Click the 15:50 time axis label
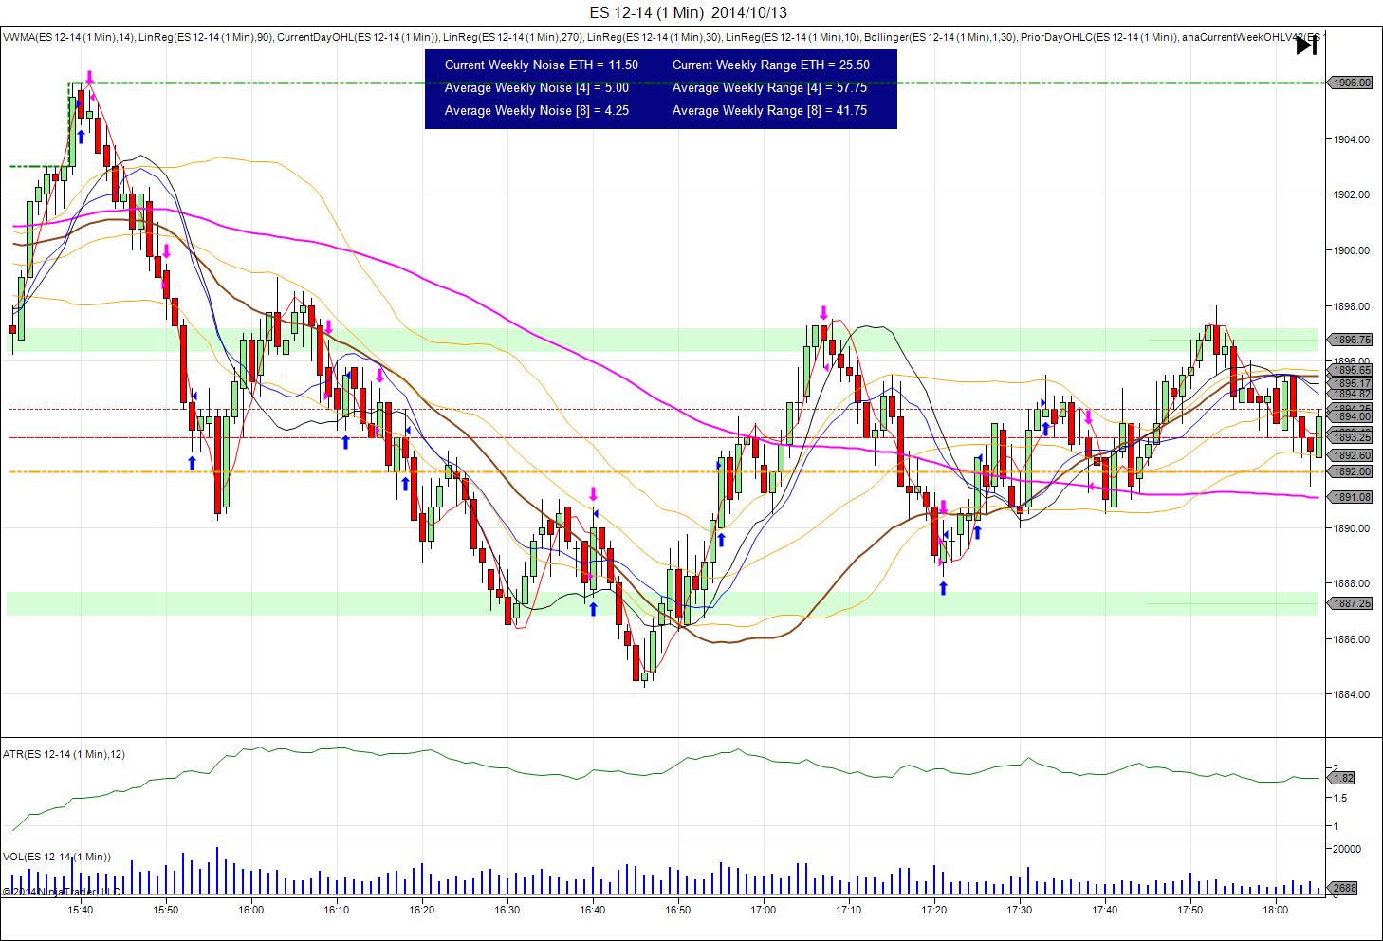 [x=165, y=910]
